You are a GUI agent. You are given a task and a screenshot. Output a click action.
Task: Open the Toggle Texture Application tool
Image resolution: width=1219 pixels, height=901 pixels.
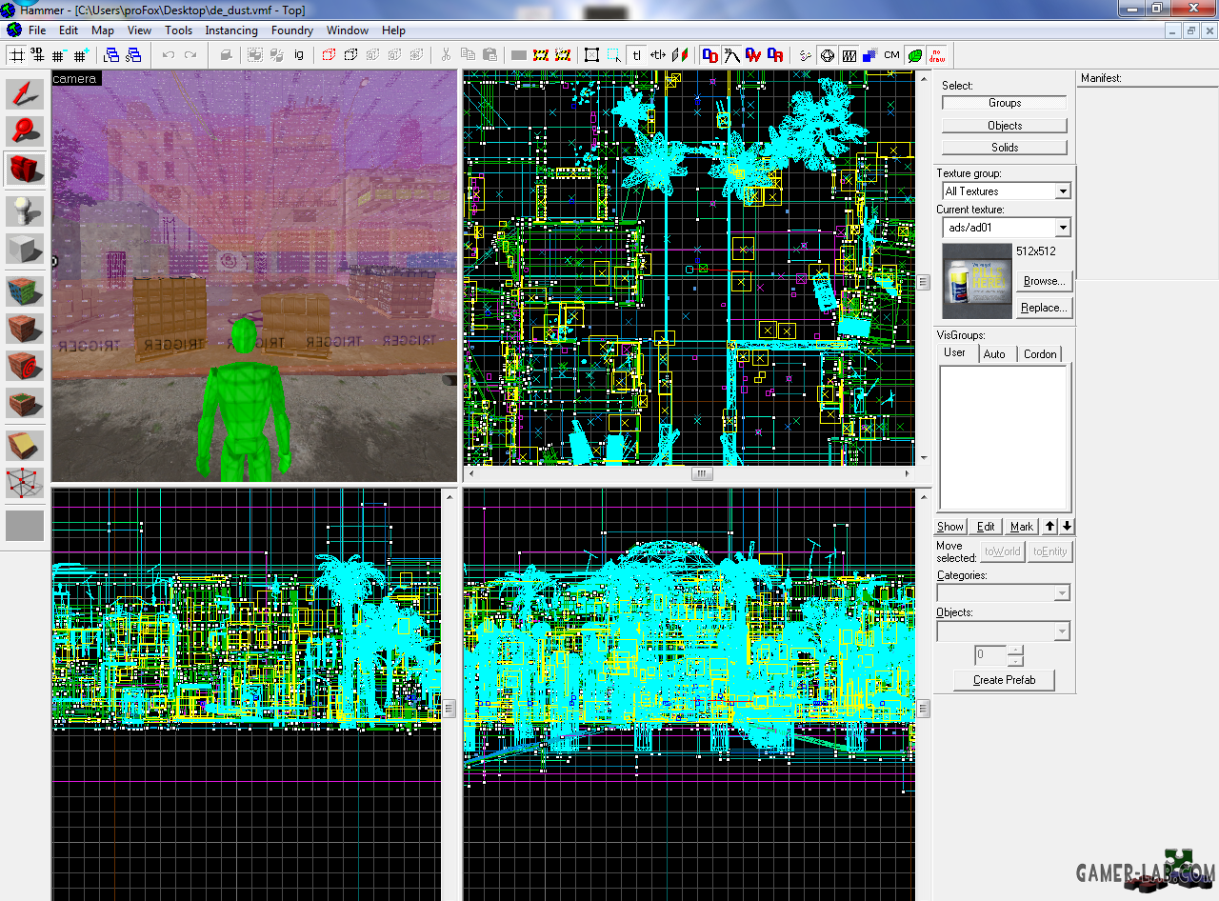25,290
